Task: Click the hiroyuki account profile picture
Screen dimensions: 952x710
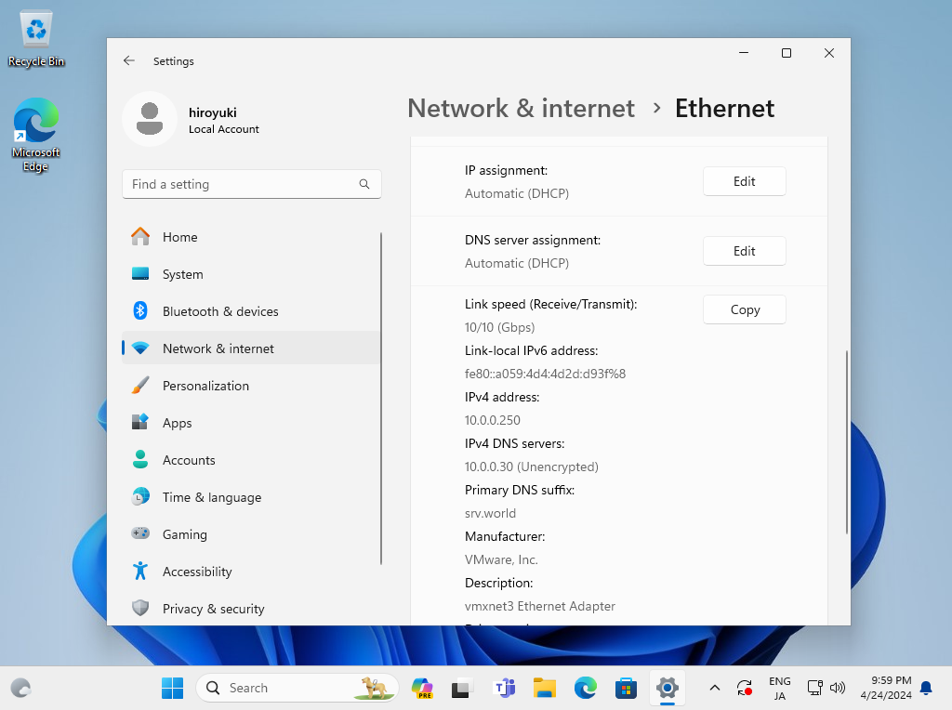Action: (x=150, y=119)
